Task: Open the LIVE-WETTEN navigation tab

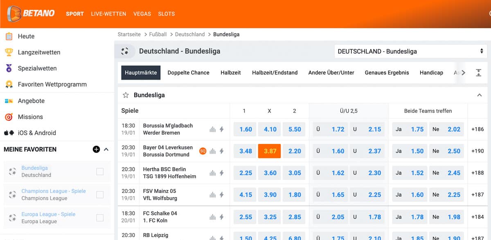Action: pyautogui.click(x=108, y=14)
